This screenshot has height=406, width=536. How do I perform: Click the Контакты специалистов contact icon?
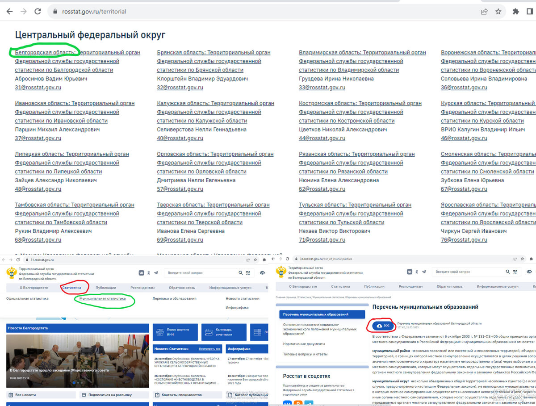[158, 395]
